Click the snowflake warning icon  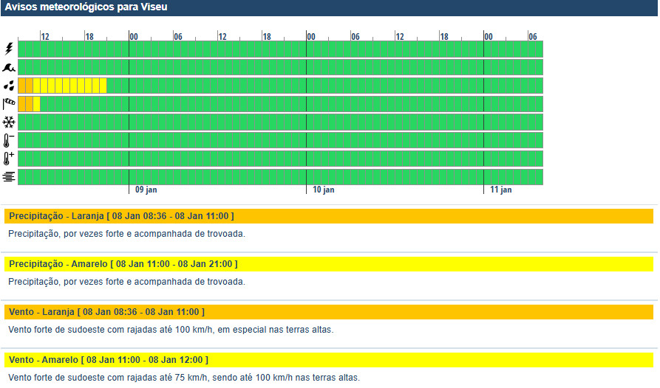point(9,122)
